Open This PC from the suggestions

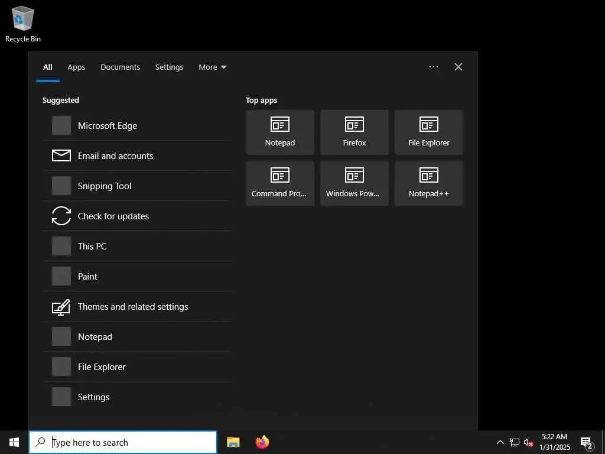point(137,246)
